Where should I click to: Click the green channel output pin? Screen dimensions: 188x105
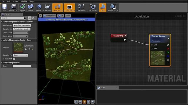tap(168, 52)
